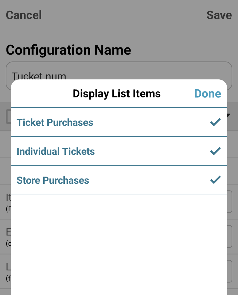Viewport: 238px width, 295px height.
Task: Click the Configuration Name heading
Action: [x=69, y=50]
